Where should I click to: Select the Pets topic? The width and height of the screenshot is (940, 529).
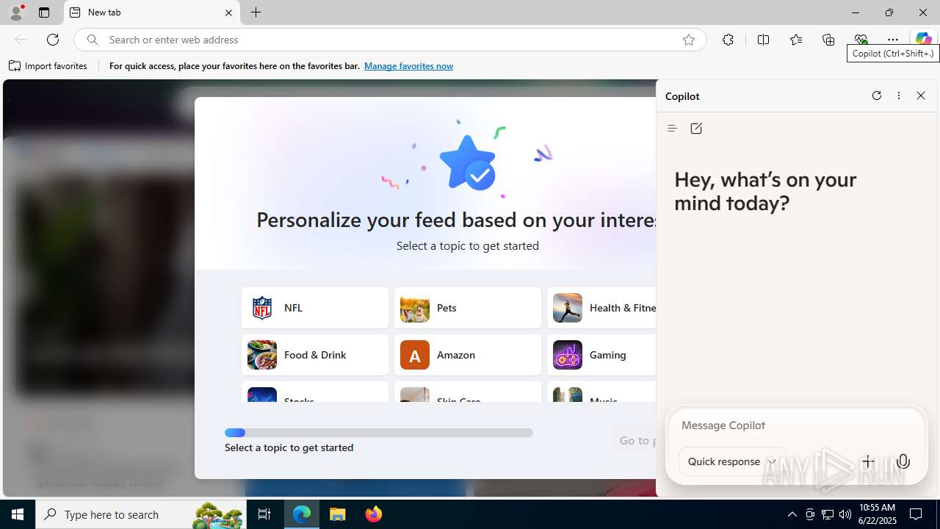tap(468, 308)
